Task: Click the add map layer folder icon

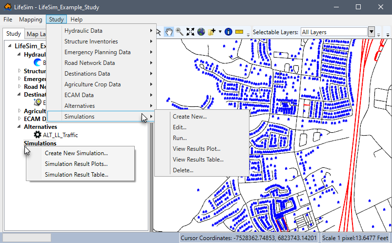Action: (x=212, y=32)
